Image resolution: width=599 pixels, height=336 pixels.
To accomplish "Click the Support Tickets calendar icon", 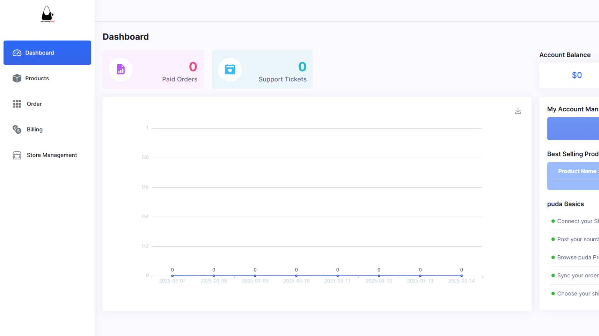I will click(x=230, y=69).
